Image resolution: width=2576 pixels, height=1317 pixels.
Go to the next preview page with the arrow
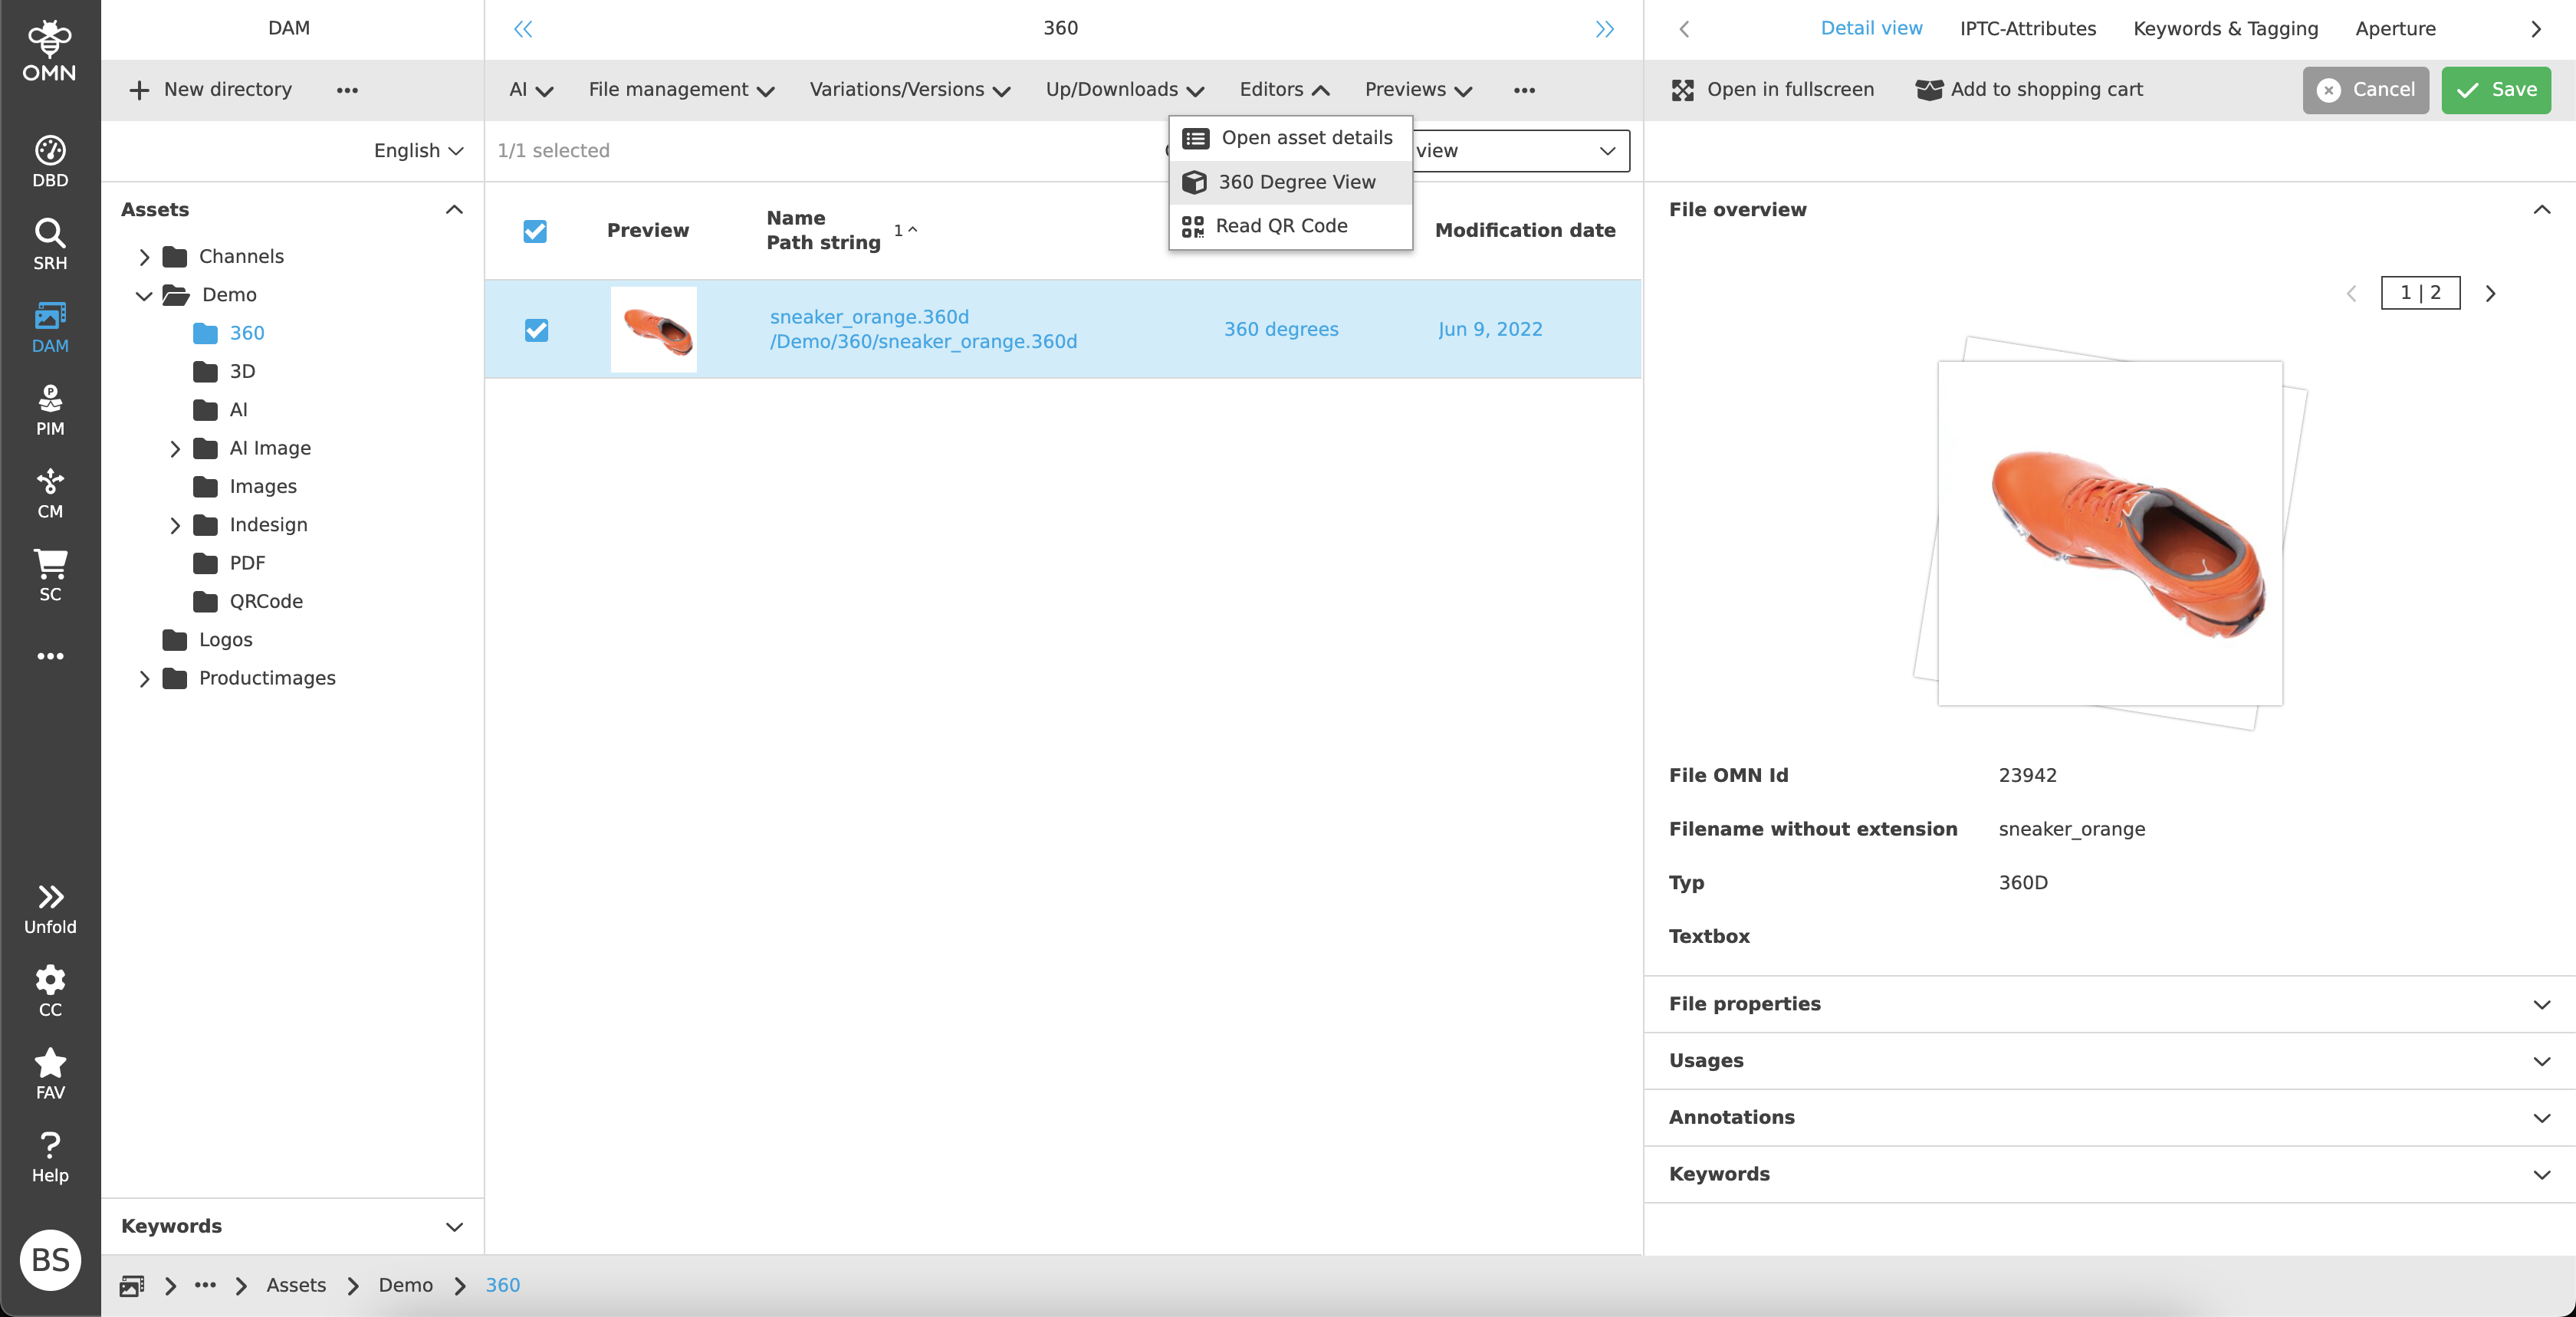pos(2490,293)
